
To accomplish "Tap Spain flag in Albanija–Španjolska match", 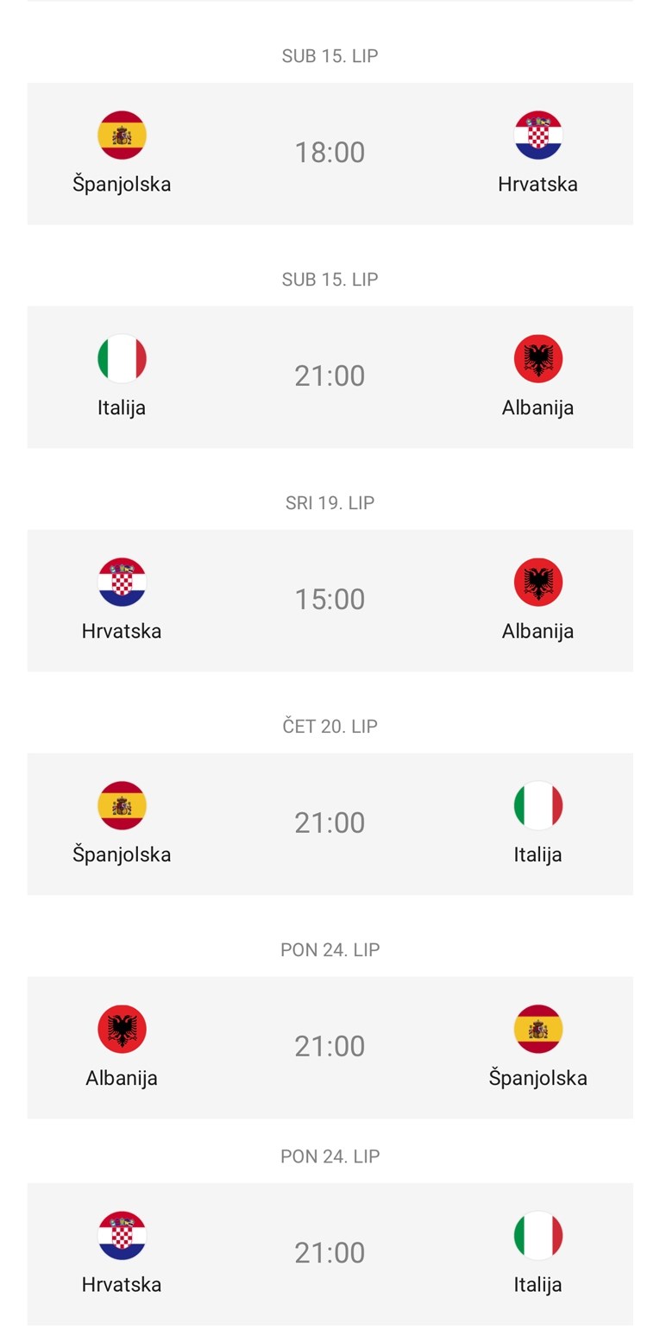I will pos(538,1030).
